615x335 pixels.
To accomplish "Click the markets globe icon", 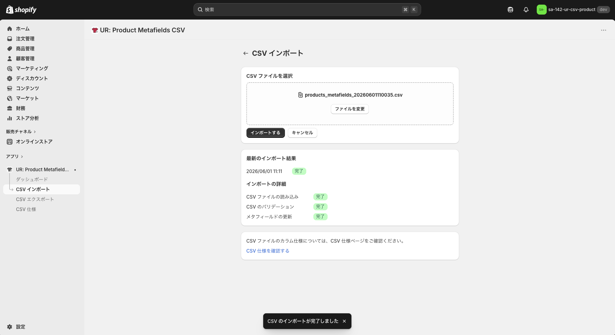I will click(x=10, y=98).
